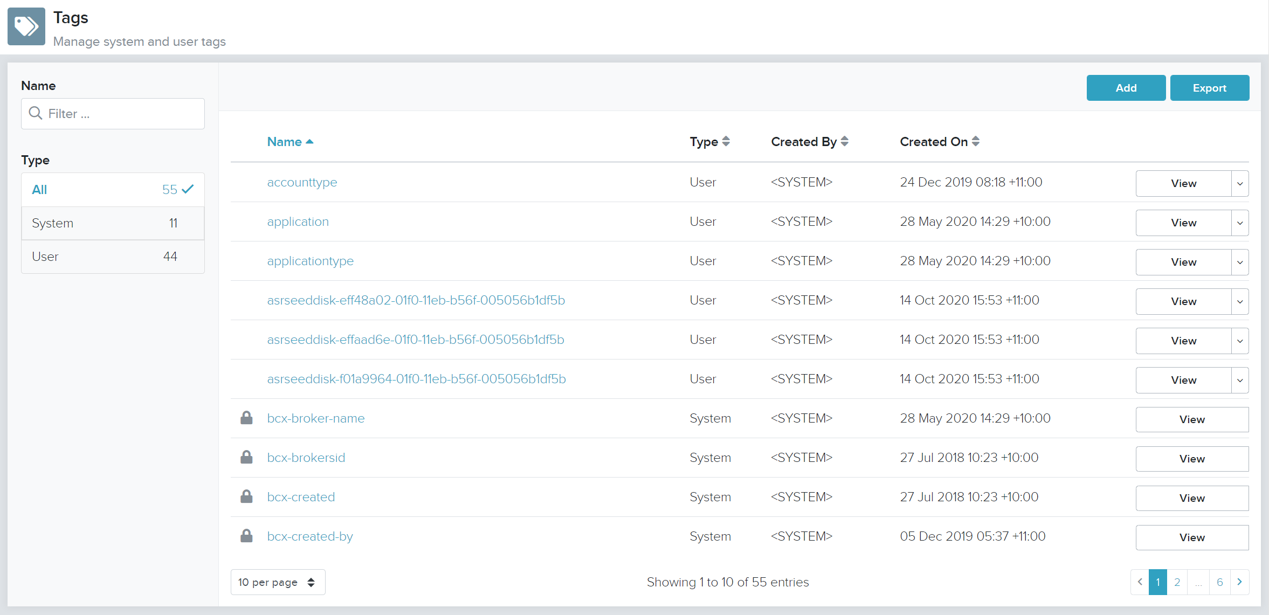The width and height of the screenshot is (1269, 615).
Task: Select the All type filter
Action: (x=113, y=190)
